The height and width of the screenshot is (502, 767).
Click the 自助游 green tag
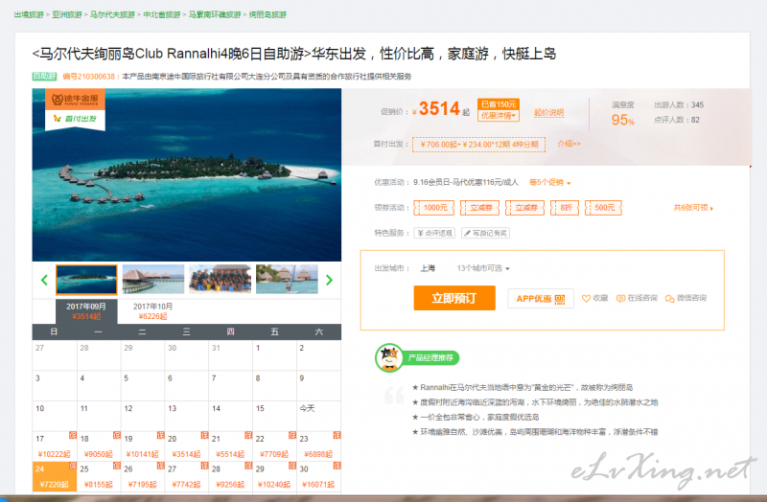tap(44, 77)
